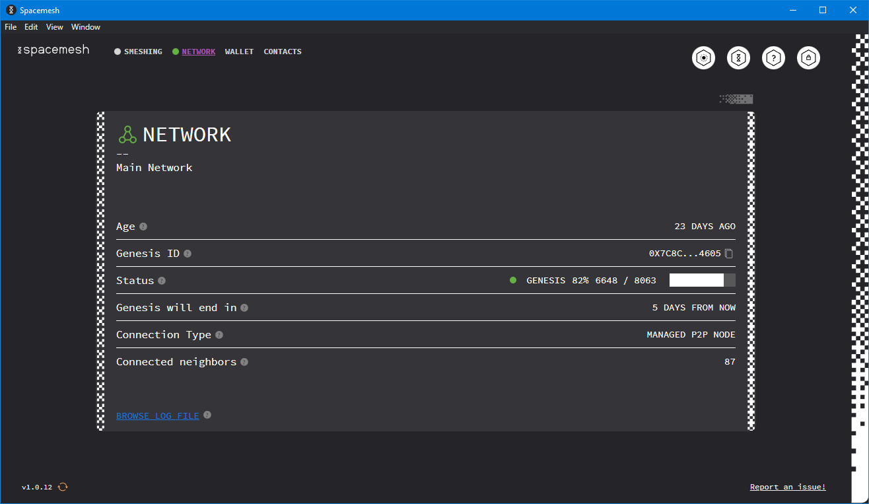This screenshot has height=504, width=869.
Task: Open the Window menu
Action: click(x=86, y=27)
